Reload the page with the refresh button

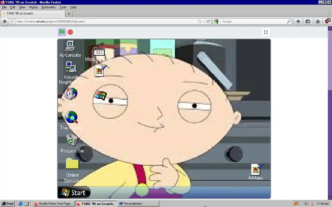(x=208, y=21)
